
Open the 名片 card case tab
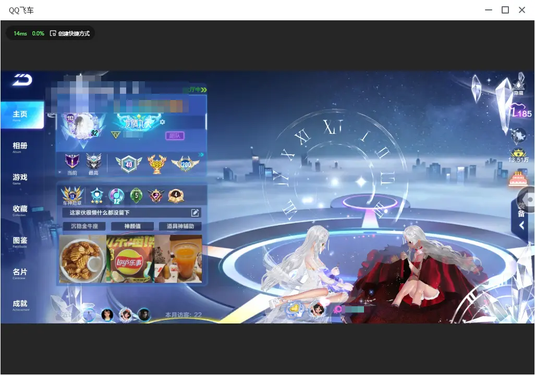coord(20,273)
